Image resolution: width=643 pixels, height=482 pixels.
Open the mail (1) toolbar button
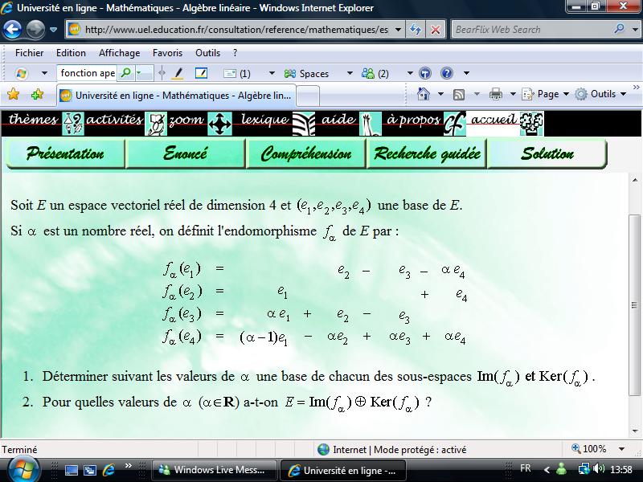(x=237, y=73)
